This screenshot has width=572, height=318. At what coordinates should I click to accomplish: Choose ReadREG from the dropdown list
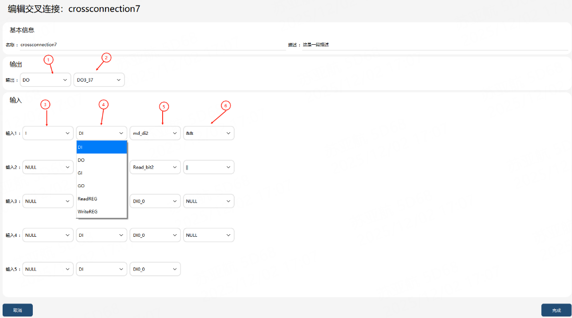pos(101,198)
